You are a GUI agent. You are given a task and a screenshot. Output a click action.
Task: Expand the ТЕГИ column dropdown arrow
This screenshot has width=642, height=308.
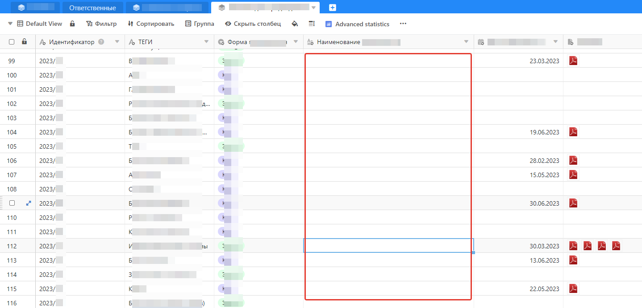pyautogui.click(x=206, y=42)
